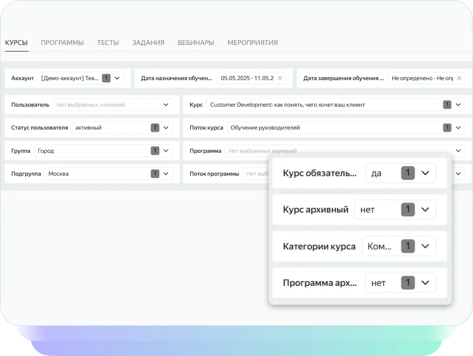Image resolution: width=473 pixels, height=356 pixels.
Task: Expand the Группа dropdown chevron
Action: point(166,151)
